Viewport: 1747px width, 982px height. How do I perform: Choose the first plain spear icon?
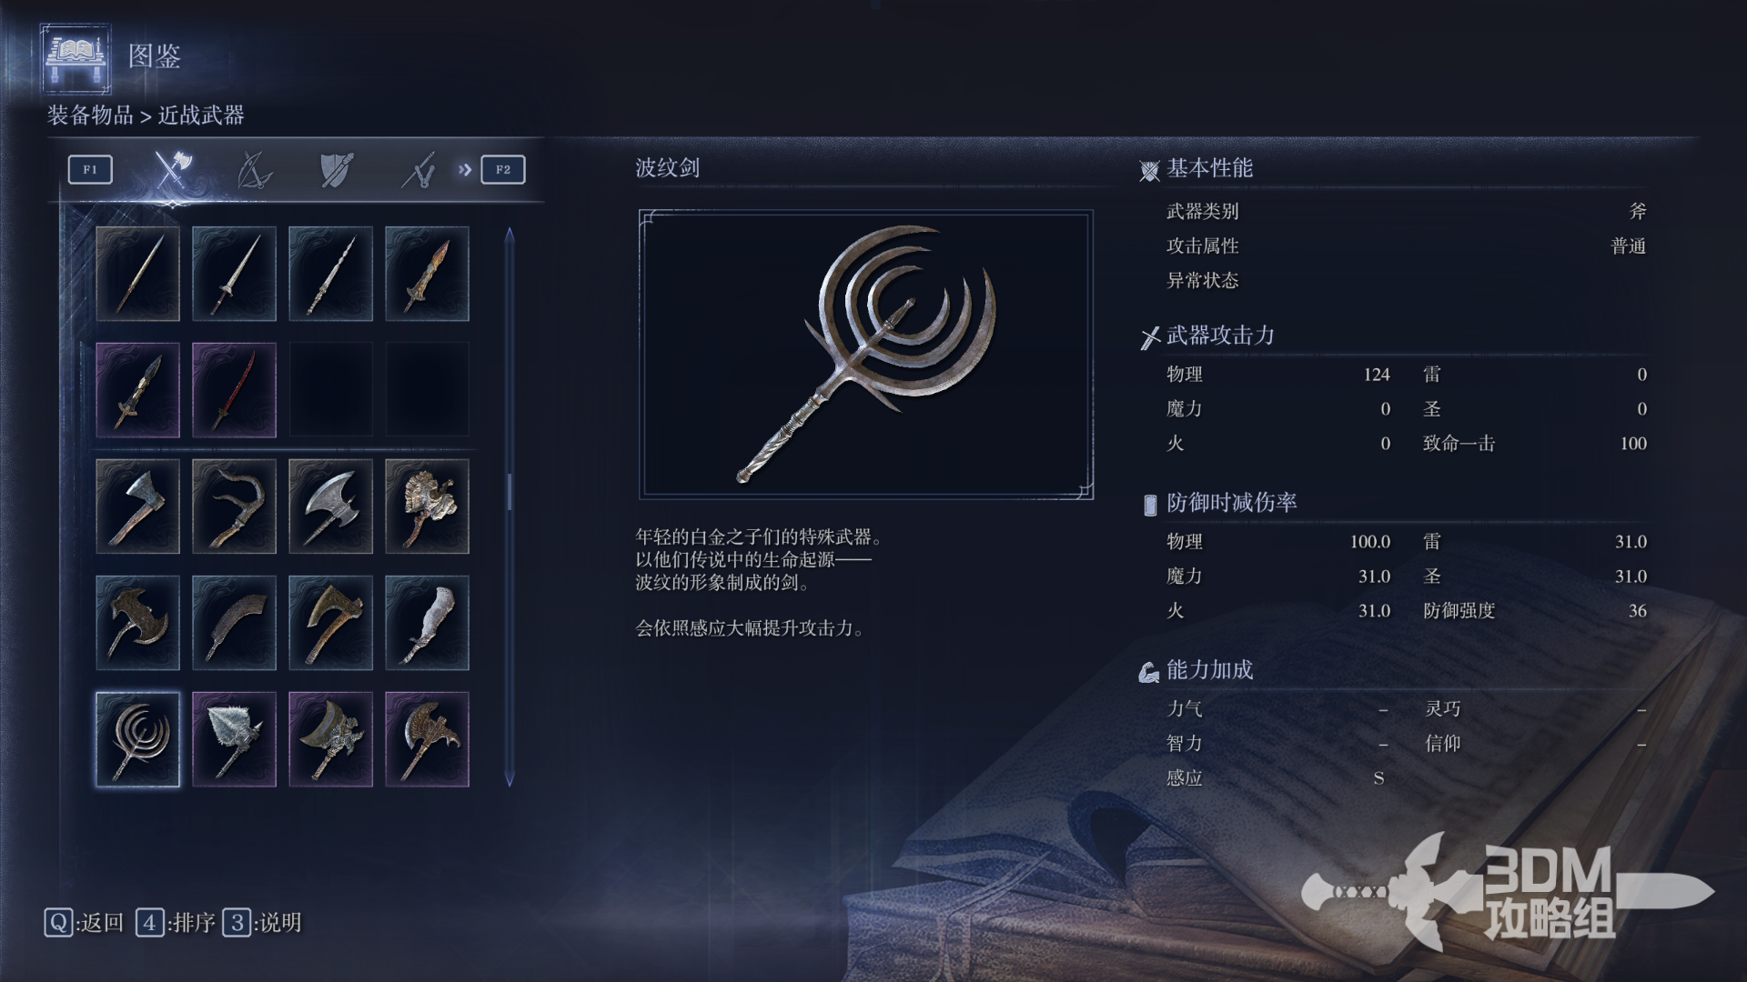(137, 274)
